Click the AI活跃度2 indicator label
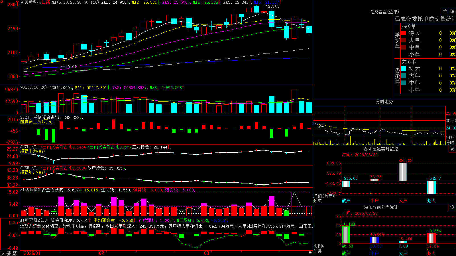This screenshot has width=456, height=256. click(x=30, y=190)
